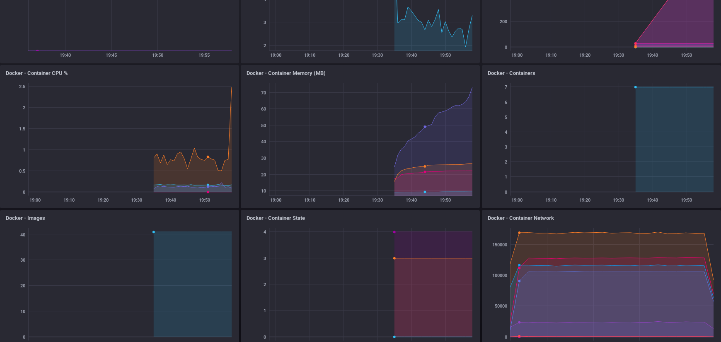Click the 200 axis label in top-right chart
Screen dimensions: 721x342
coord(503,22)
